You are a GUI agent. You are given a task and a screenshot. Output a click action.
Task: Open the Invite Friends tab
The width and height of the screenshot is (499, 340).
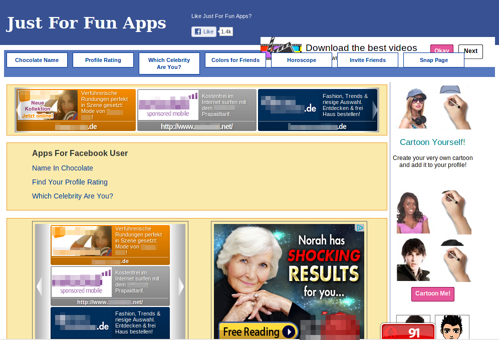point(368,60)
